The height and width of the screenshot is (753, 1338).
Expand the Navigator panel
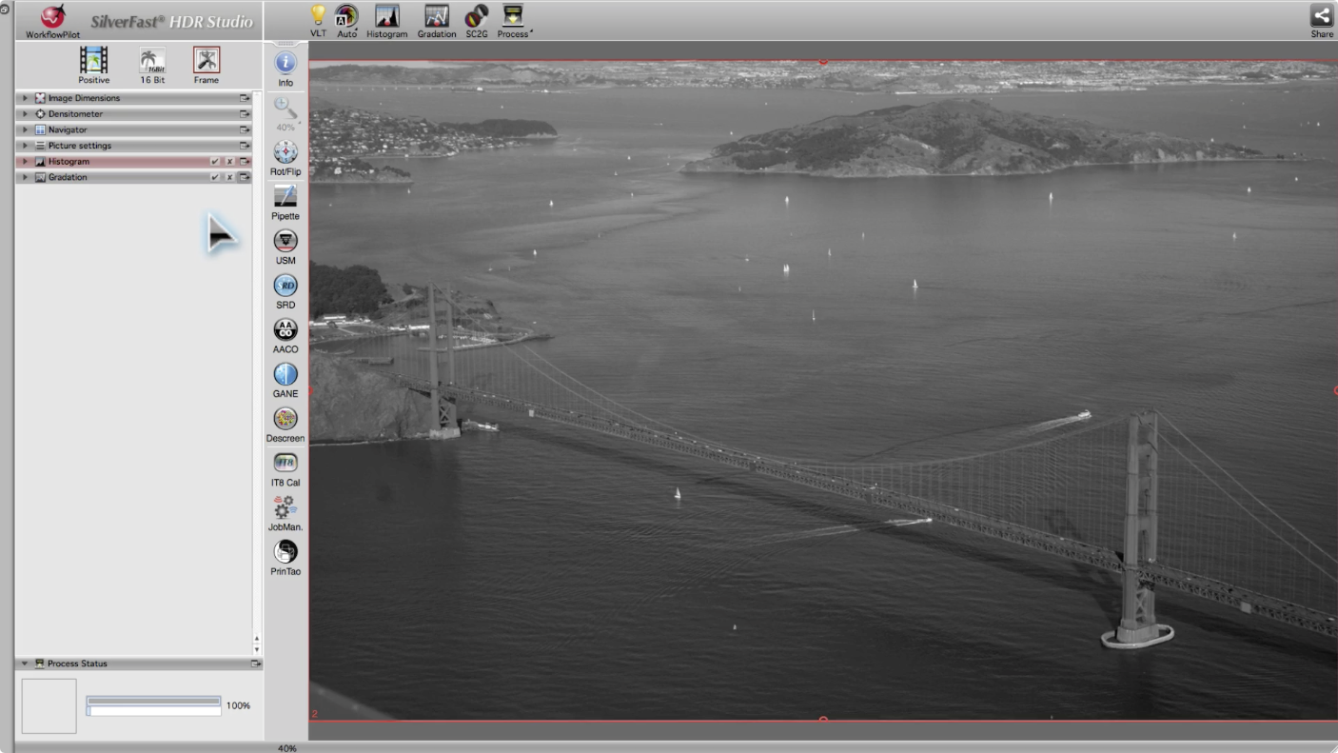click(26, 129)
